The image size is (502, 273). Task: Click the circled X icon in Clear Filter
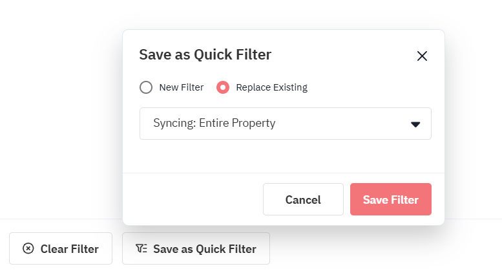28,248
